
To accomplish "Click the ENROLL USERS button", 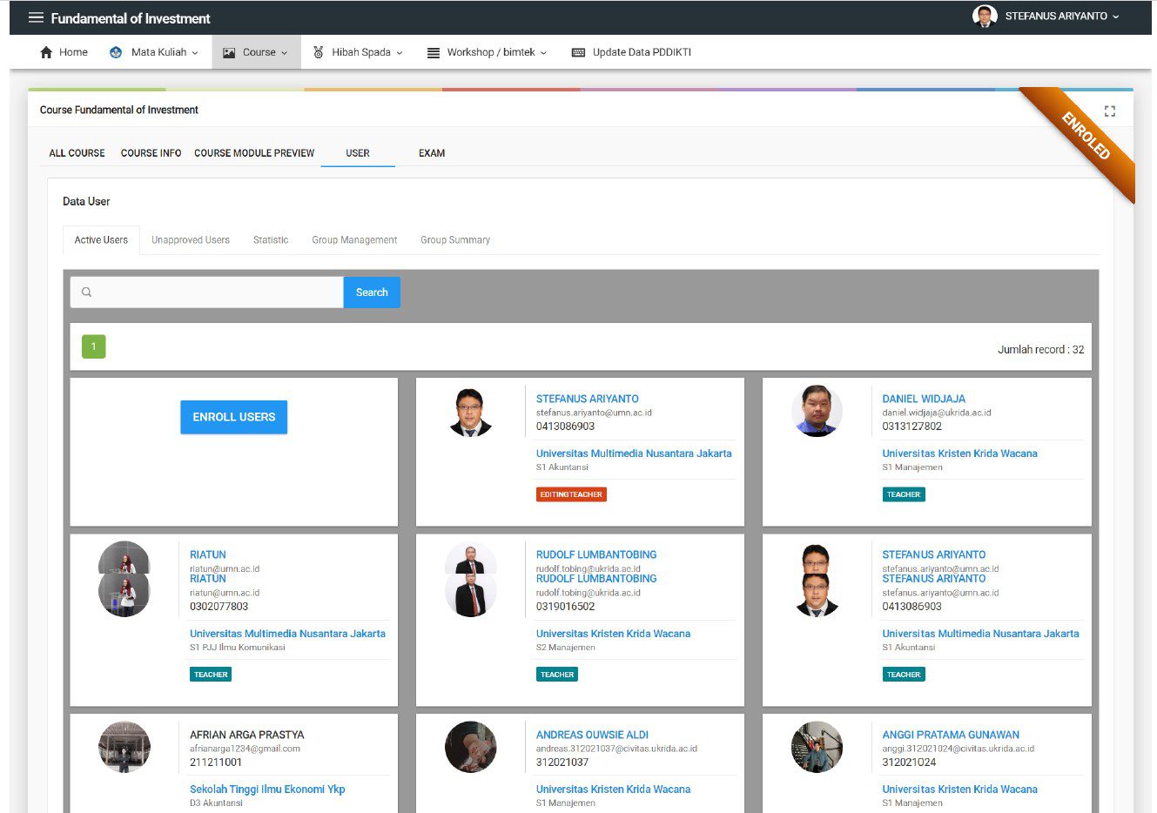I will pos(233,417).
